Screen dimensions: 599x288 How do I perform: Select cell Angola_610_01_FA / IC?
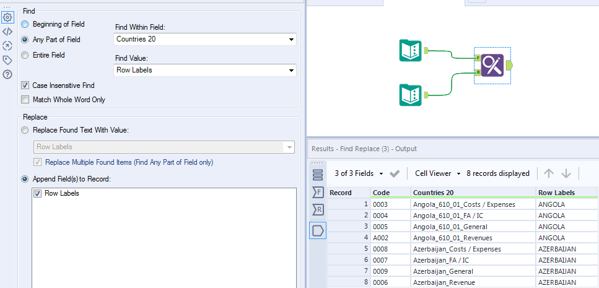(473, 216)
